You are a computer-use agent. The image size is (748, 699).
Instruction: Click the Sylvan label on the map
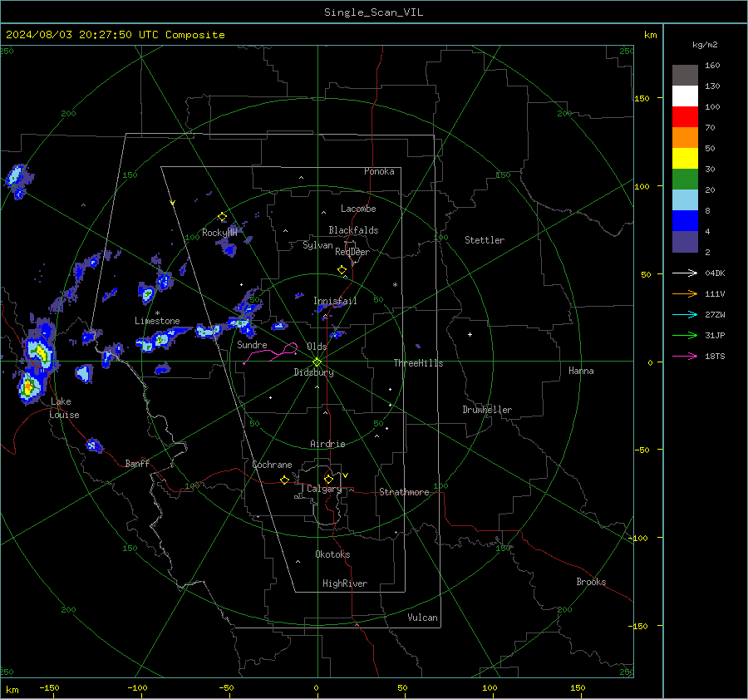click(317, 245)
